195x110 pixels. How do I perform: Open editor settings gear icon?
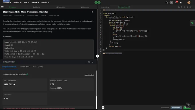coord(184,7)
